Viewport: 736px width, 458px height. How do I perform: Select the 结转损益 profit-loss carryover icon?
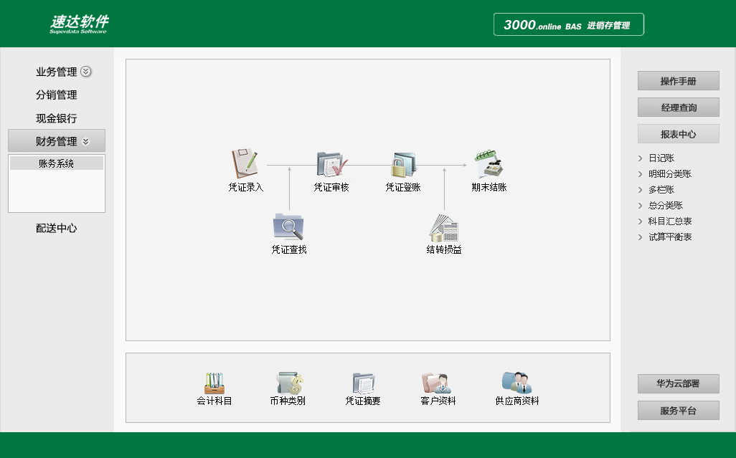tap(444, 231)
